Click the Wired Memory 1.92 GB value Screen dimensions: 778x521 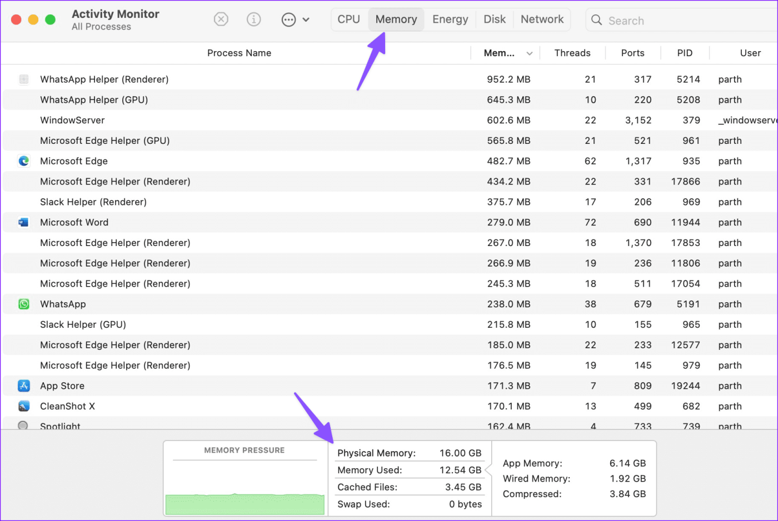[x=627, y=479]
